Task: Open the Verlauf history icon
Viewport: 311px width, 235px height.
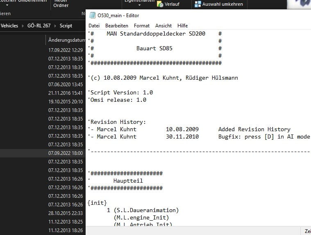Action: 160,4
